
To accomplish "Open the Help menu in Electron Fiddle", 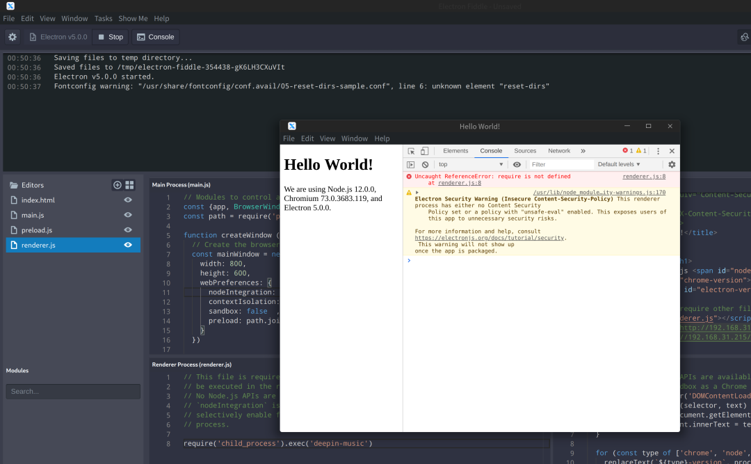I will coord(161,18).
